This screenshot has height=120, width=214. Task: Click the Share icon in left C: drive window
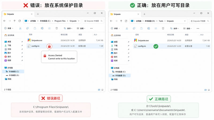tap(49, 28)
